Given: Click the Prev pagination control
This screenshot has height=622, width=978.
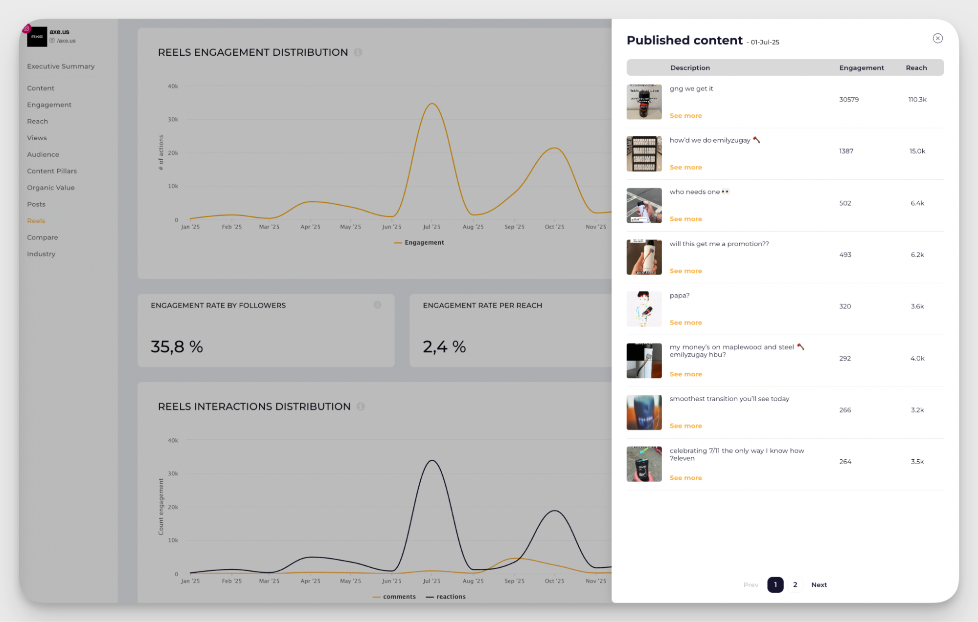Looking at the screenshot, I should pyautogui.click(x=751, y=584).
